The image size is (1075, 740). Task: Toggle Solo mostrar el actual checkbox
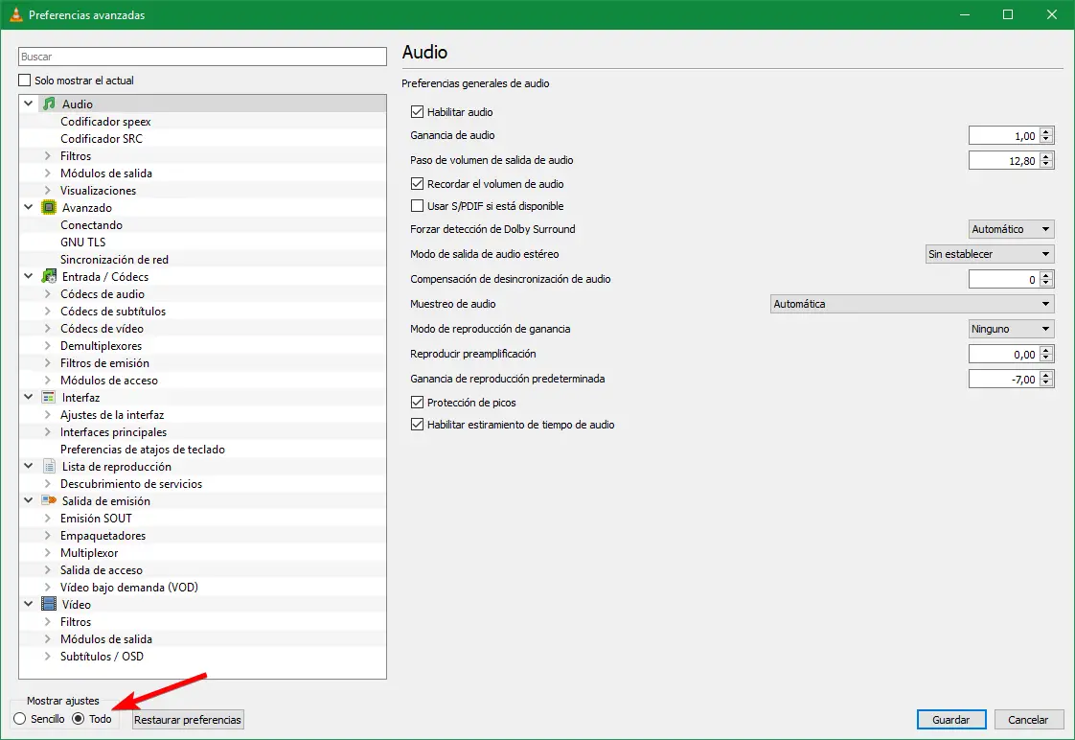click(x=25, y=81)
